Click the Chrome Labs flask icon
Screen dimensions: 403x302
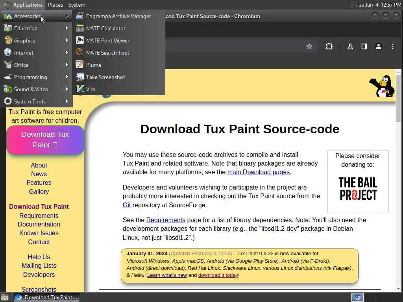pos(350,46)
